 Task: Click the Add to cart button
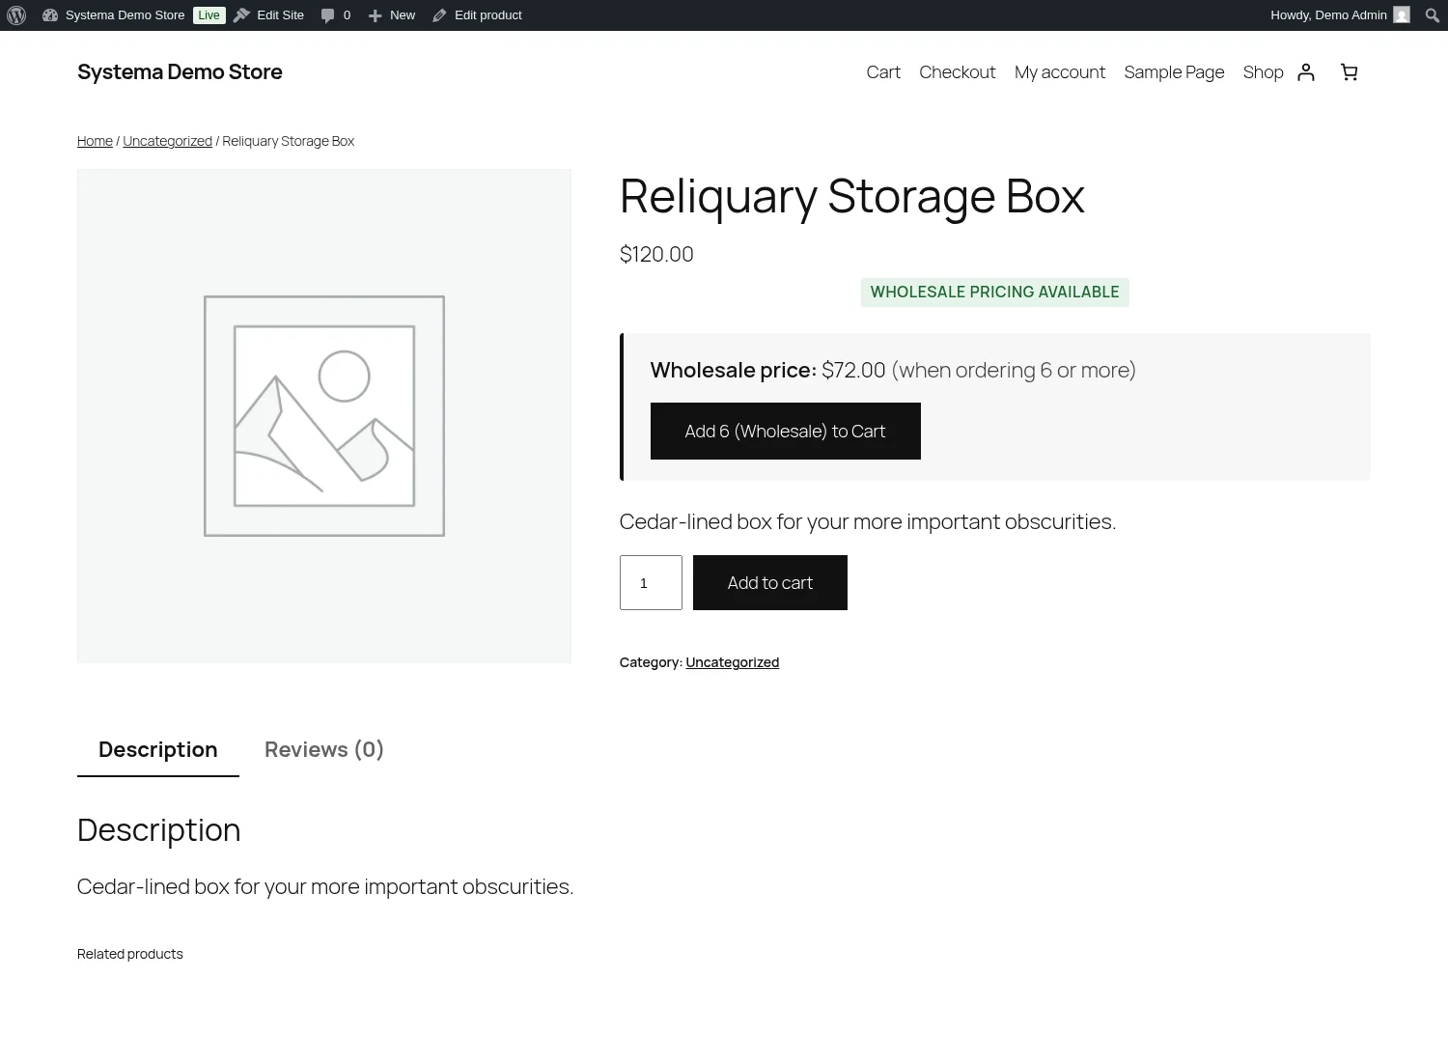coord(769,582)
